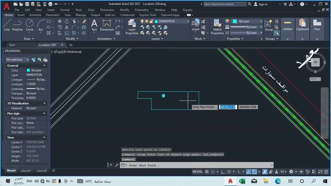Activate the Move tool in Modify
This screenshot has height=186, width=331.
point(60,21)
